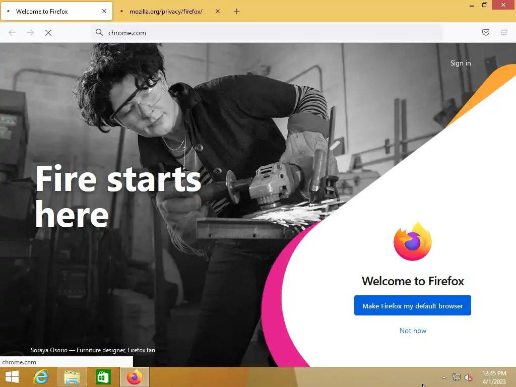Stop loading page with the X button

(x=48, y=33)
